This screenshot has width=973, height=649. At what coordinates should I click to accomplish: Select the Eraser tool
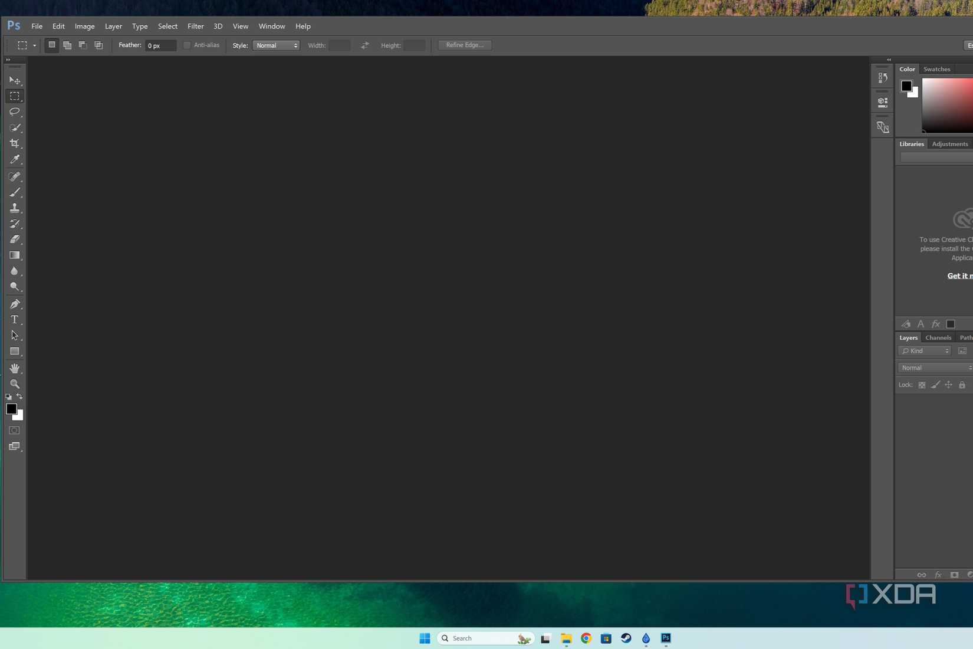pos(15,240)
